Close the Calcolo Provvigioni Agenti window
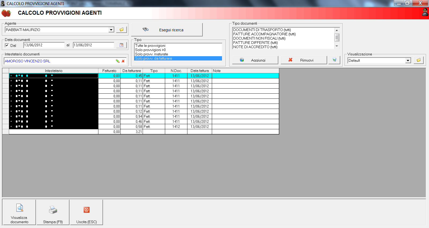The image size is (429, 228). tap(420, 3)
